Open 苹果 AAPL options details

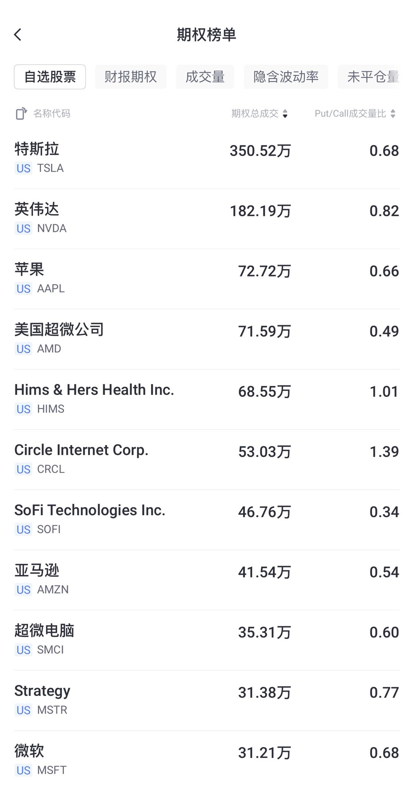click(x=207, y=278)
